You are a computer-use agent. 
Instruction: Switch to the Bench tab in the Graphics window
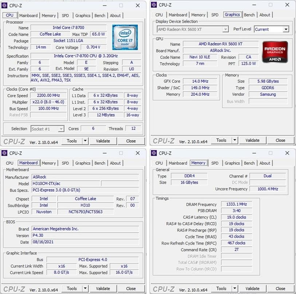249,15
